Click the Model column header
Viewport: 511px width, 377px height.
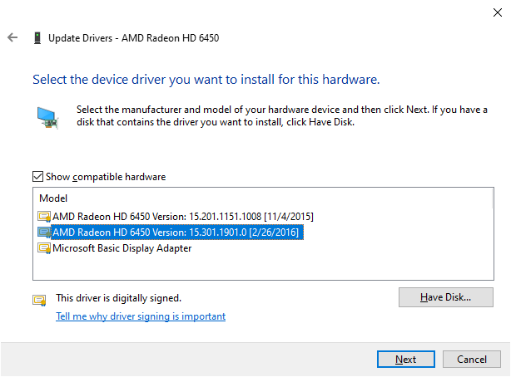(53, 198)
